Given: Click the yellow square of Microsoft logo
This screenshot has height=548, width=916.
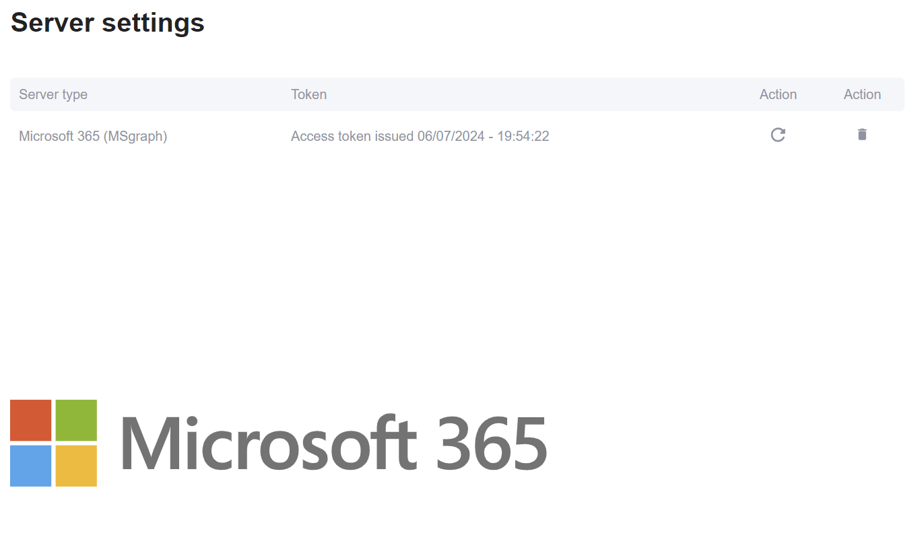Looking at the screenshot, I should pyautogui.click(x=76, y=466).
